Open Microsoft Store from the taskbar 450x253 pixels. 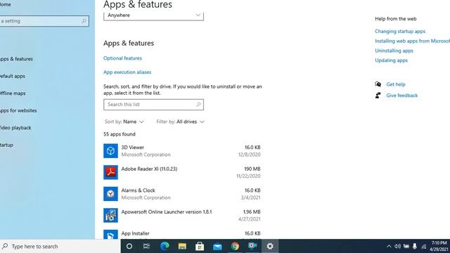[200, 246]
